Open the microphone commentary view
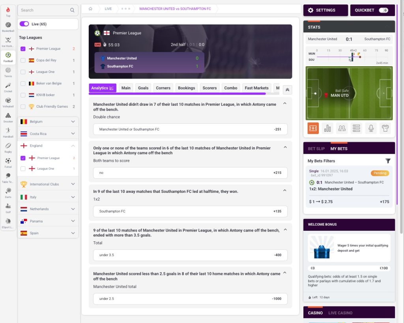Screen dimensions: 404x323 click(371, 128)
